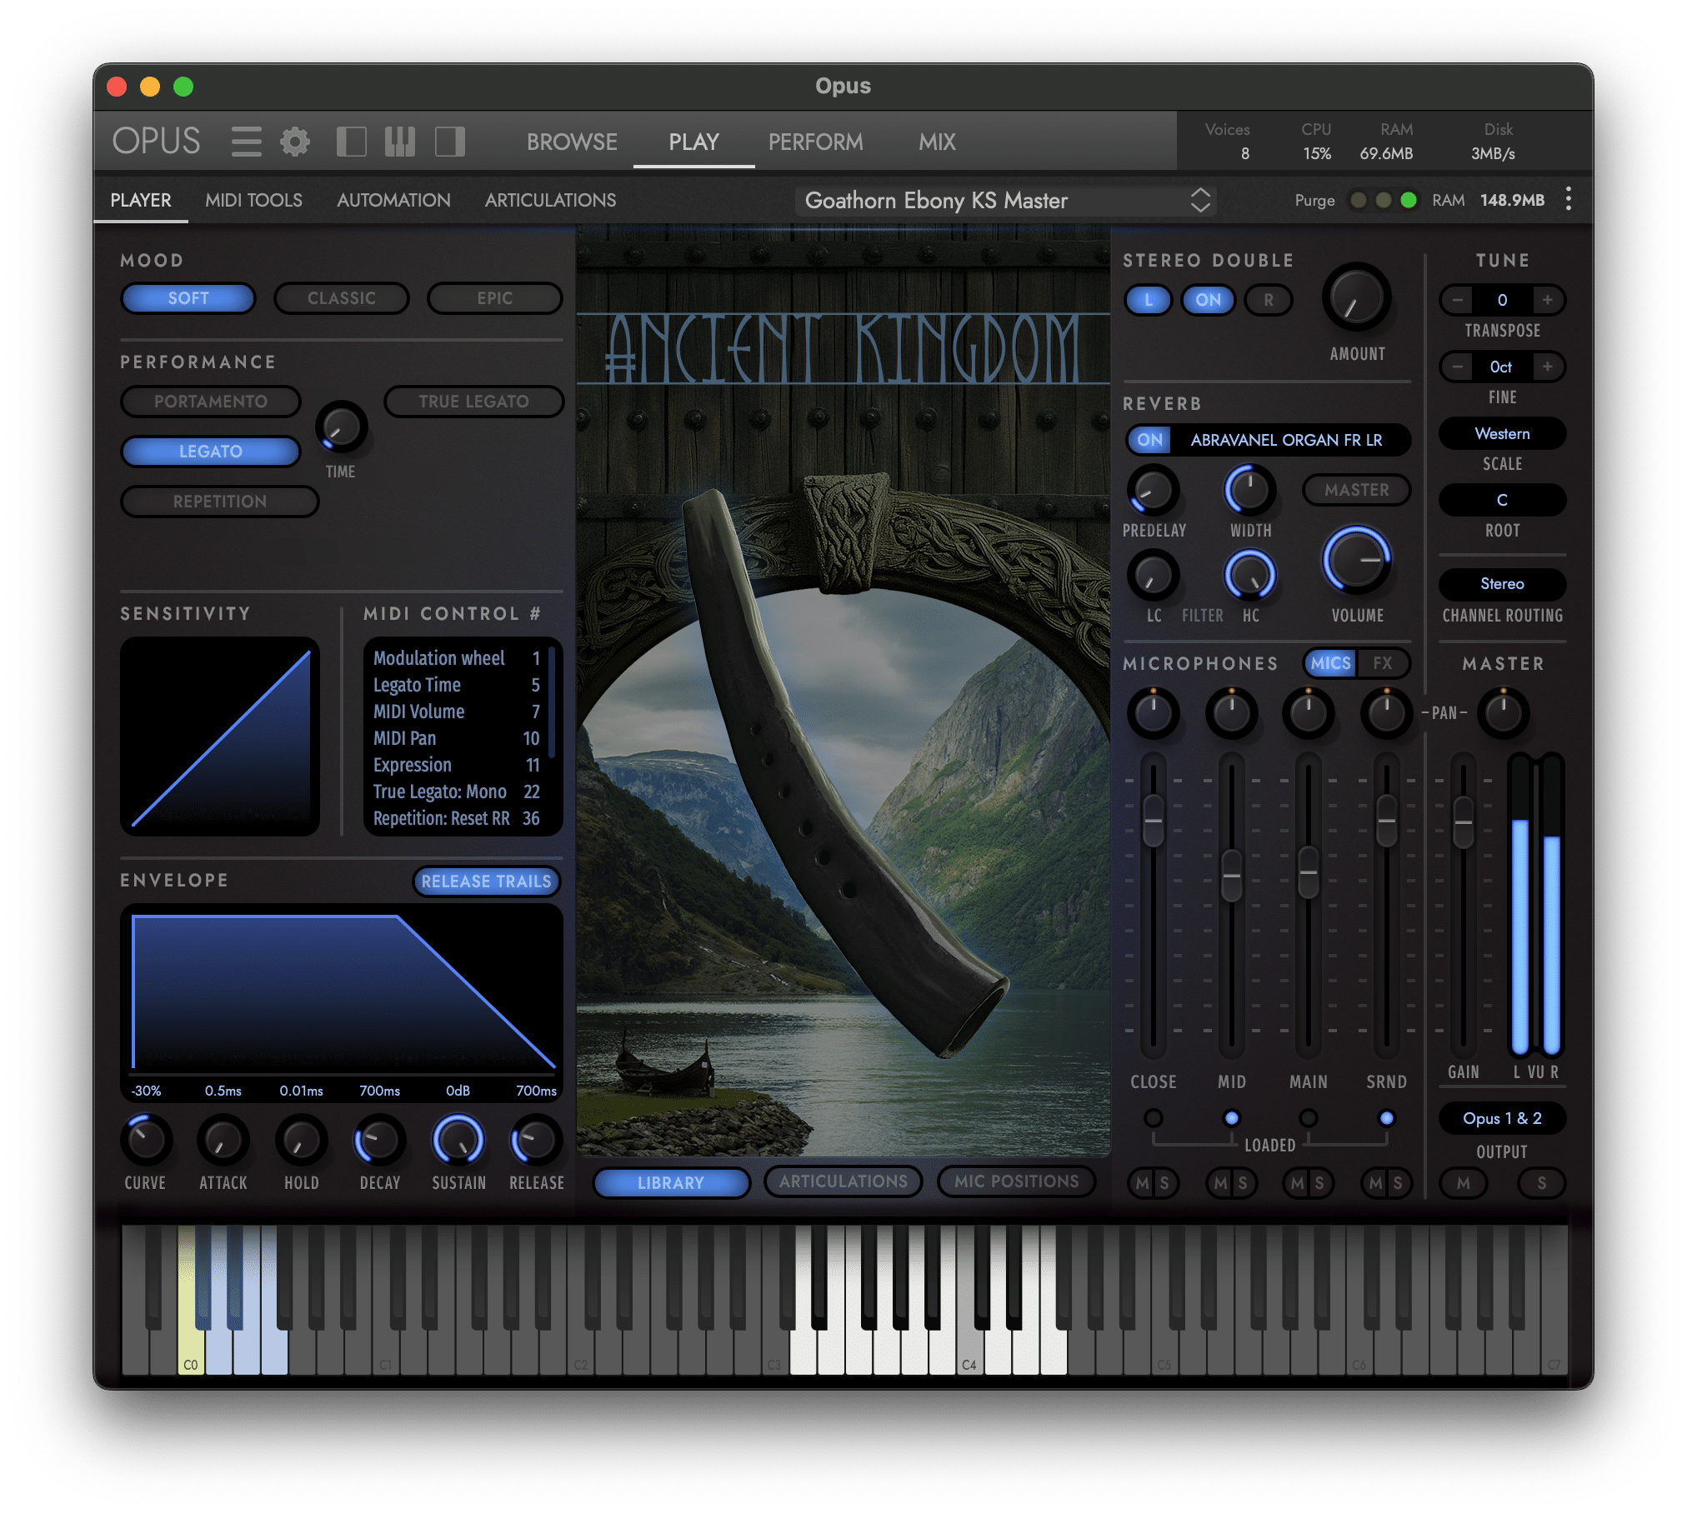Screen dimensions: 1687x1513
Task: Move the Close mic volume fader
Action: [1153, 821]
